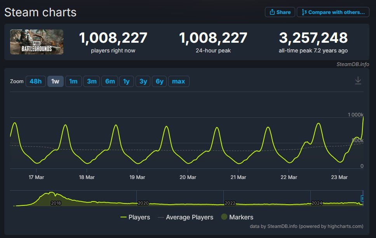The image size is (376, 238).
Task: Set chart zoom to 6m
Action: tap(110, 81)
